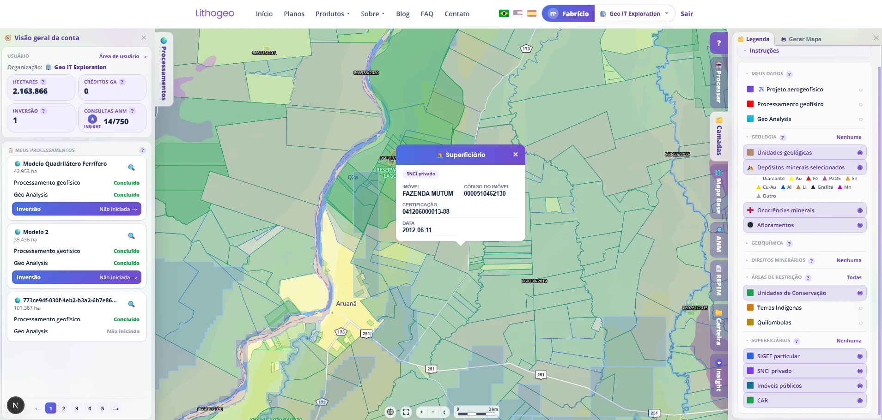
Task: Zoom in the map with plus button
Action: pyautogui.click(x=421, y=412)
